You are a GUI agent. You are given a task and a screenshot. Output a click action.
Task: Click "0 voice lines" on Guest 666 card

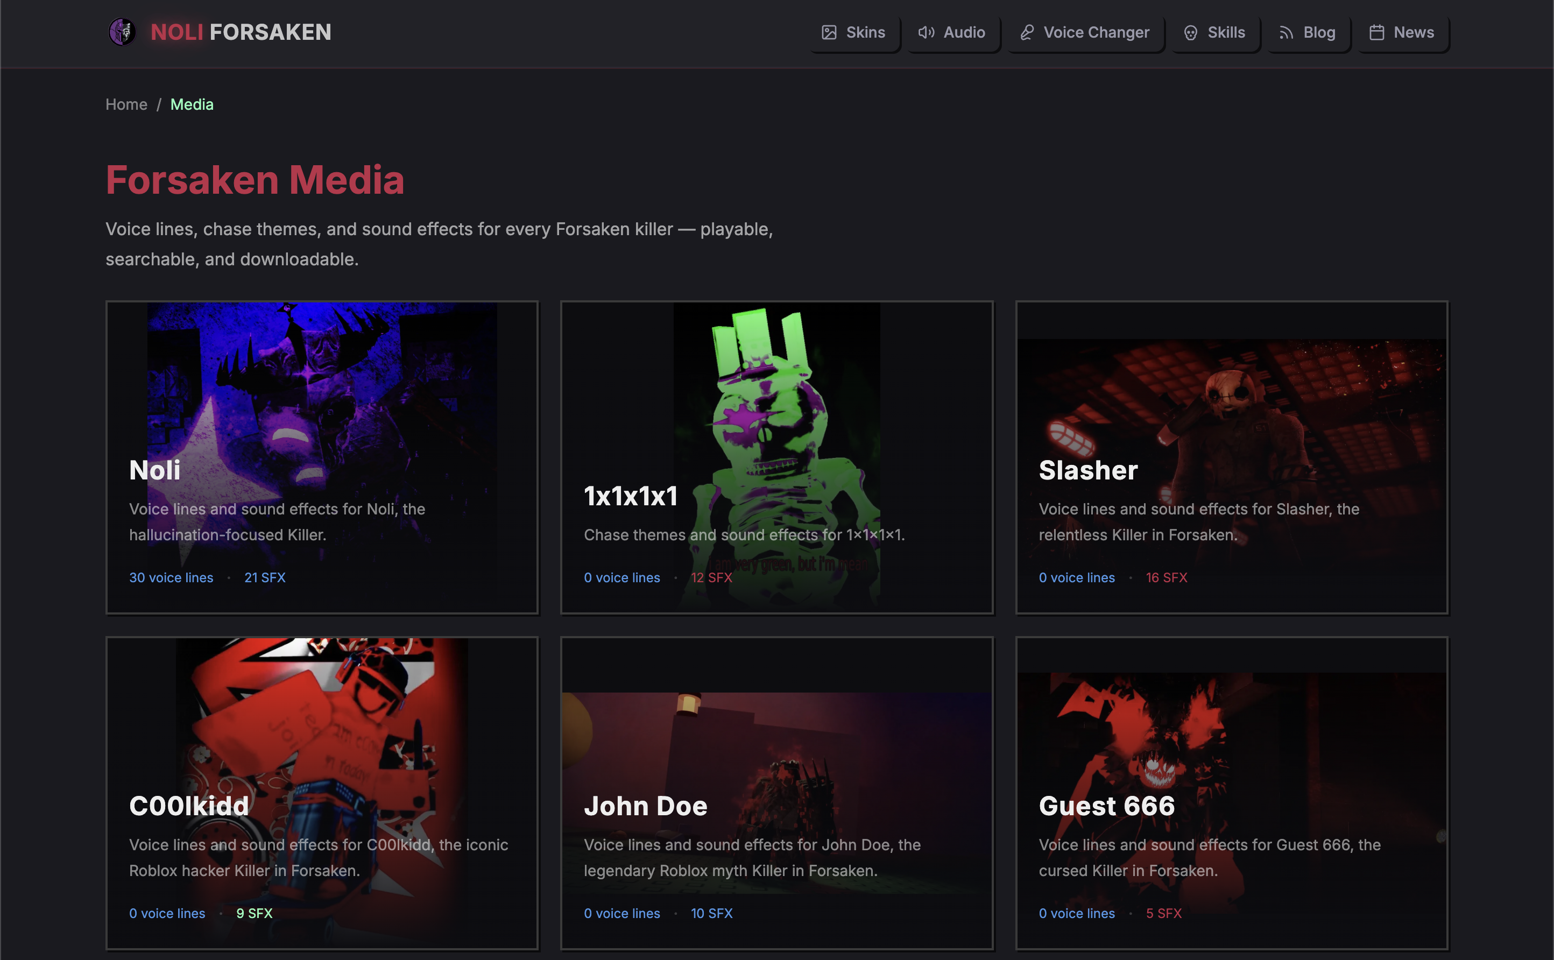(x=1077, y=913)
